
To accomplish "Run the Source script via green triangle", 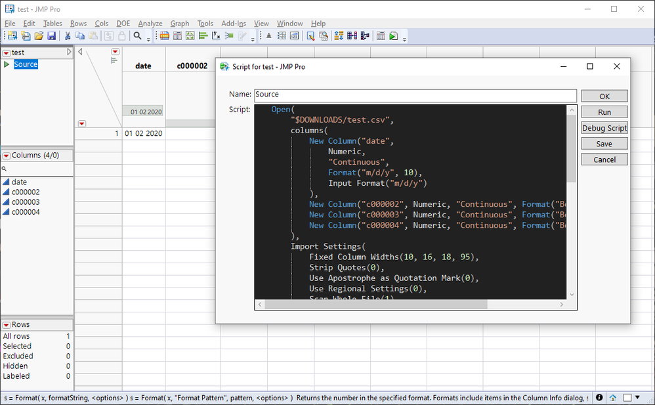I will click(x=7, y=64).
